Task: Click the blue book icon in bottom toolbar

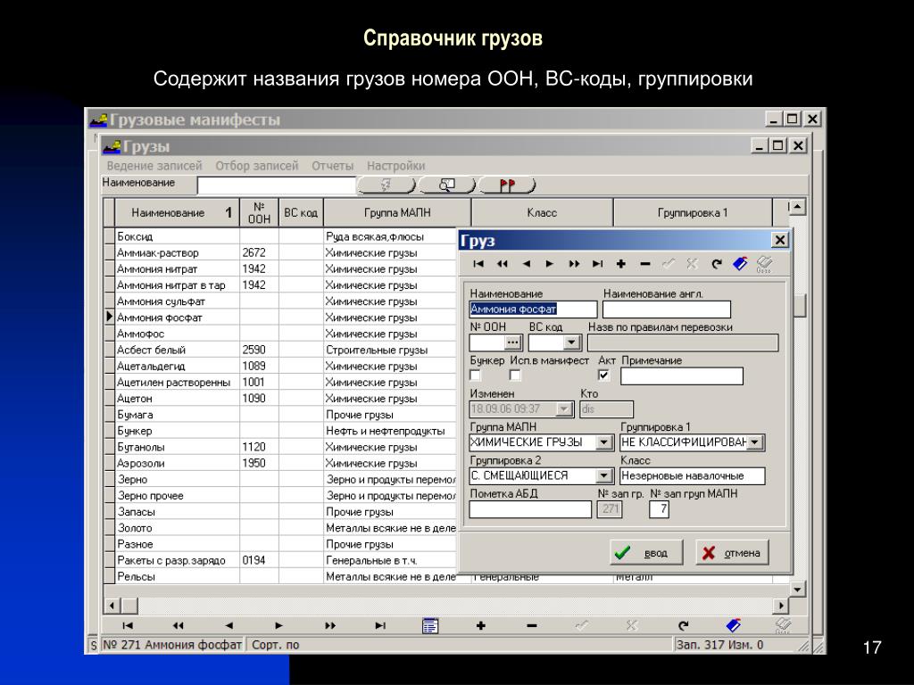Action: (734, 625)
